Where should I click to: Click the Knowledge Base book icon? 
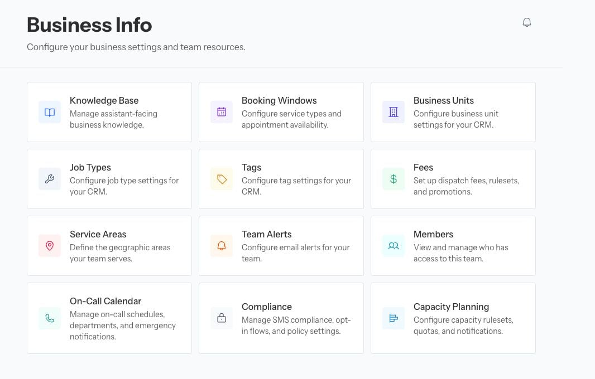[x=50, y=112]
